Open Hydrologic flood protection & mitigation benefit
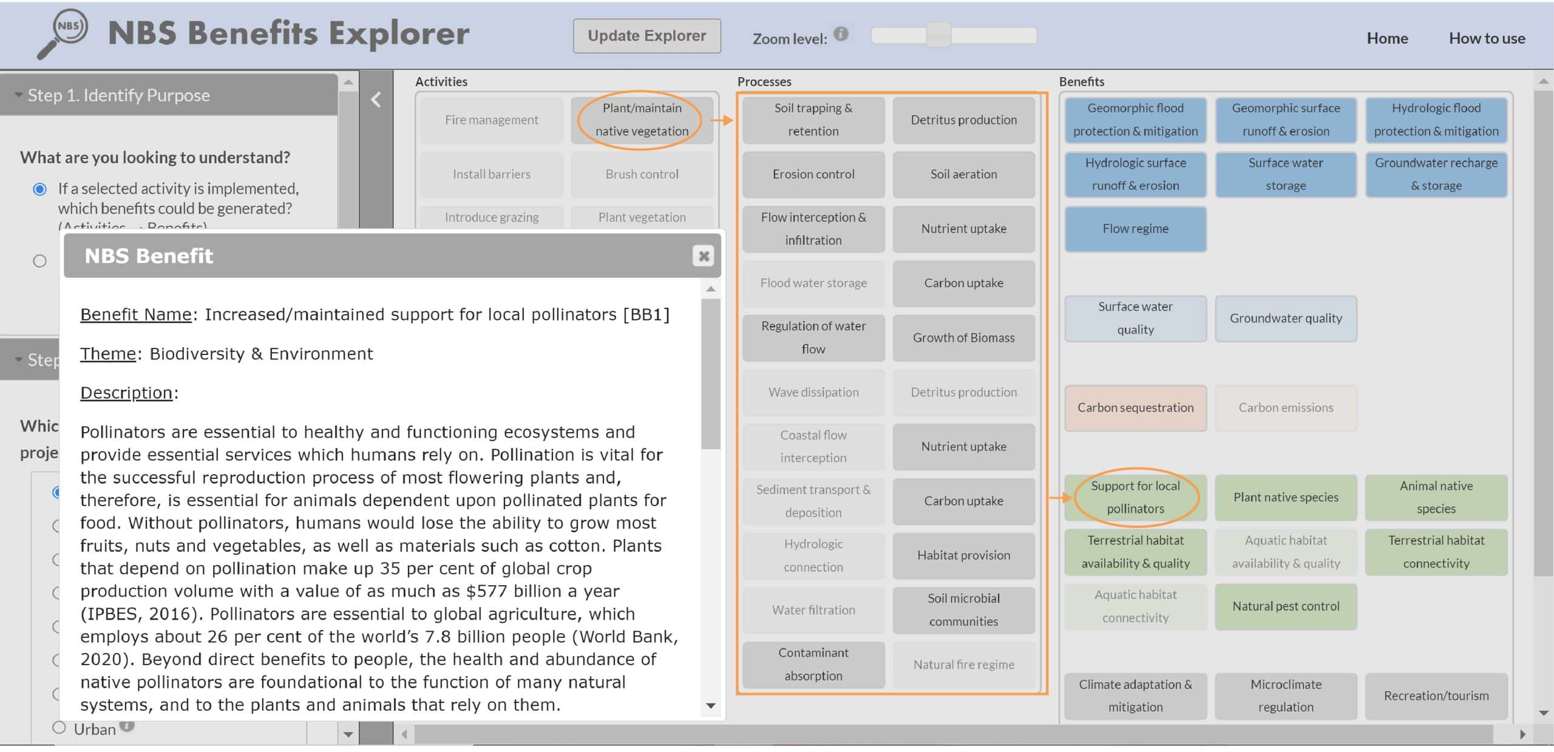 [x=1436, y=120]
